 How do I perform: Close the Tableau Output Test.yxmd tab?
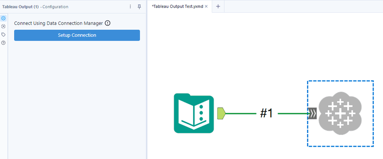pos(206,6)
